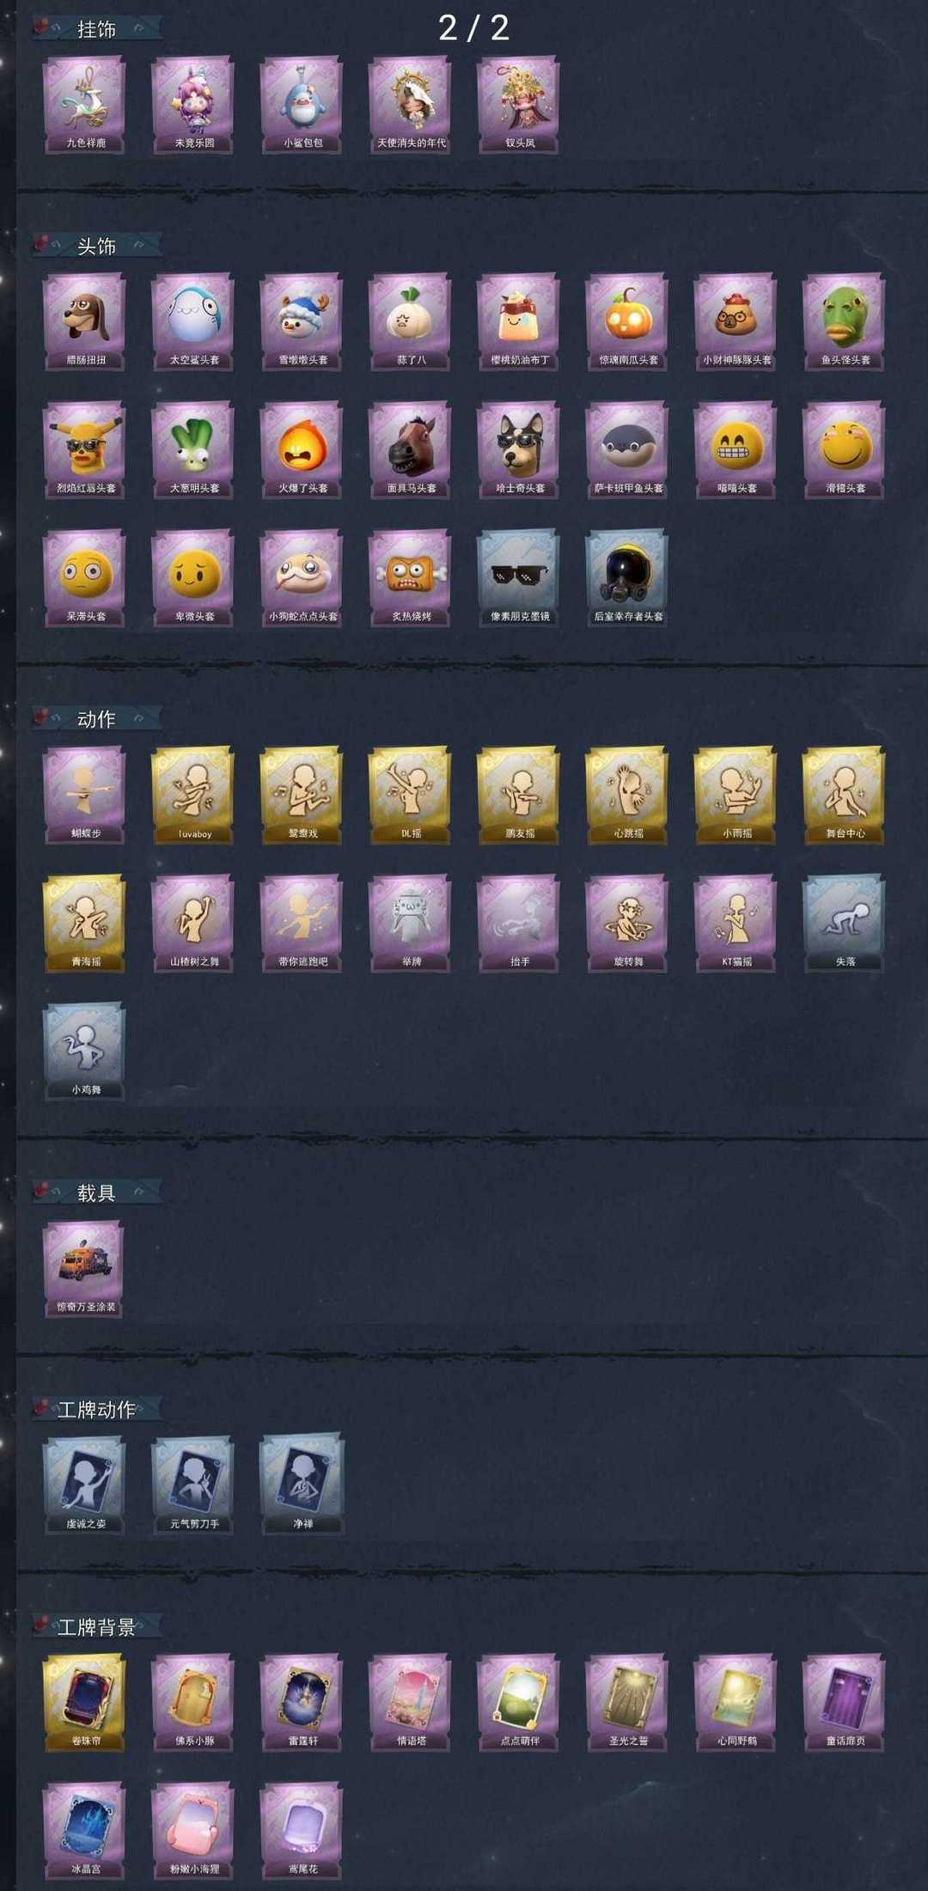Choose the 滑稽头套 smiley headgear
The height and width of the screenshot is (1891, 928).
click(x=845, y=450)
